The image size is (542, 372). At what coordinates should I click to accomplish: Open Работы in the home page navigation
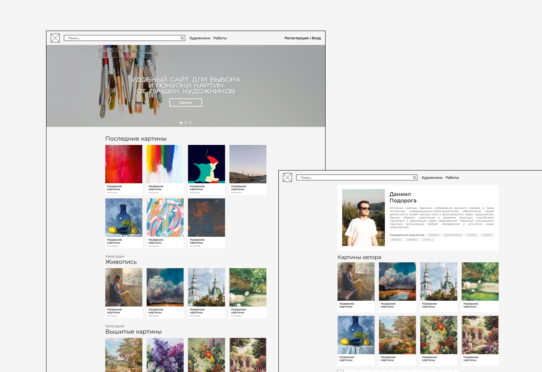tap(220, 38)
